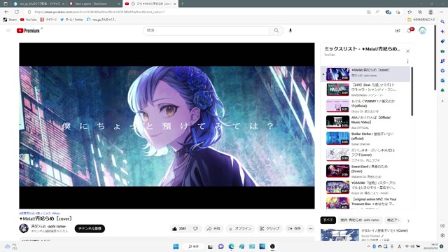The width and height of the screenshot is (448, 252).
Task: Open the notifications bell
Action: point(409,30)
